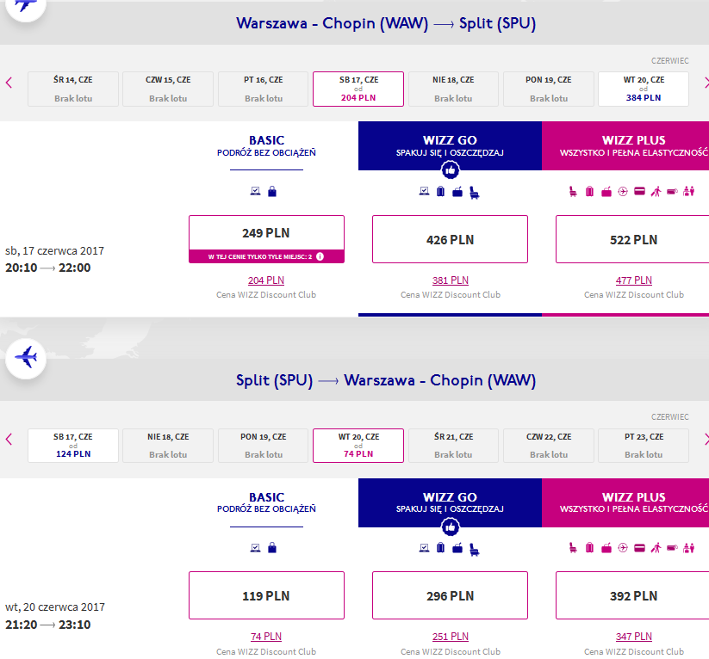Show earlier outbound dates with left arrow
This screenshot has width=709, height=659.
tap(9, 83)
